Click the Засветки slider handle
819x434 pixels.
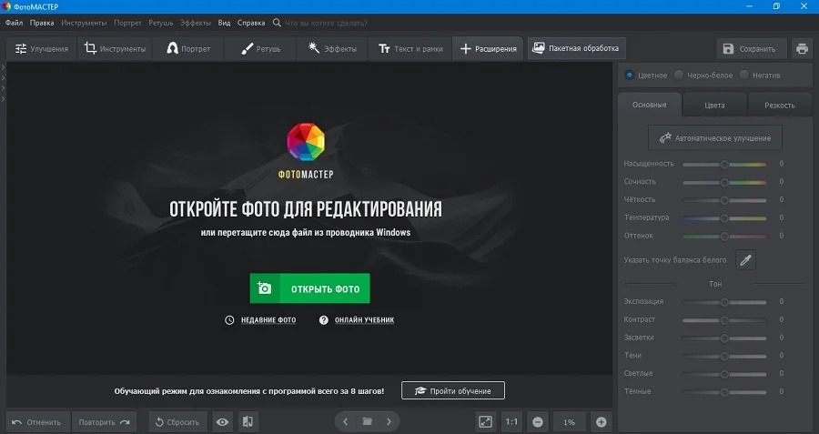tap(724, 338)
